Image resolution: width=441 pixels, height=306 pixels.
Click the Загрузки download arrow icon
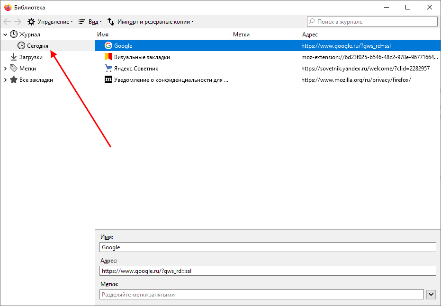(x=14, y=57)
